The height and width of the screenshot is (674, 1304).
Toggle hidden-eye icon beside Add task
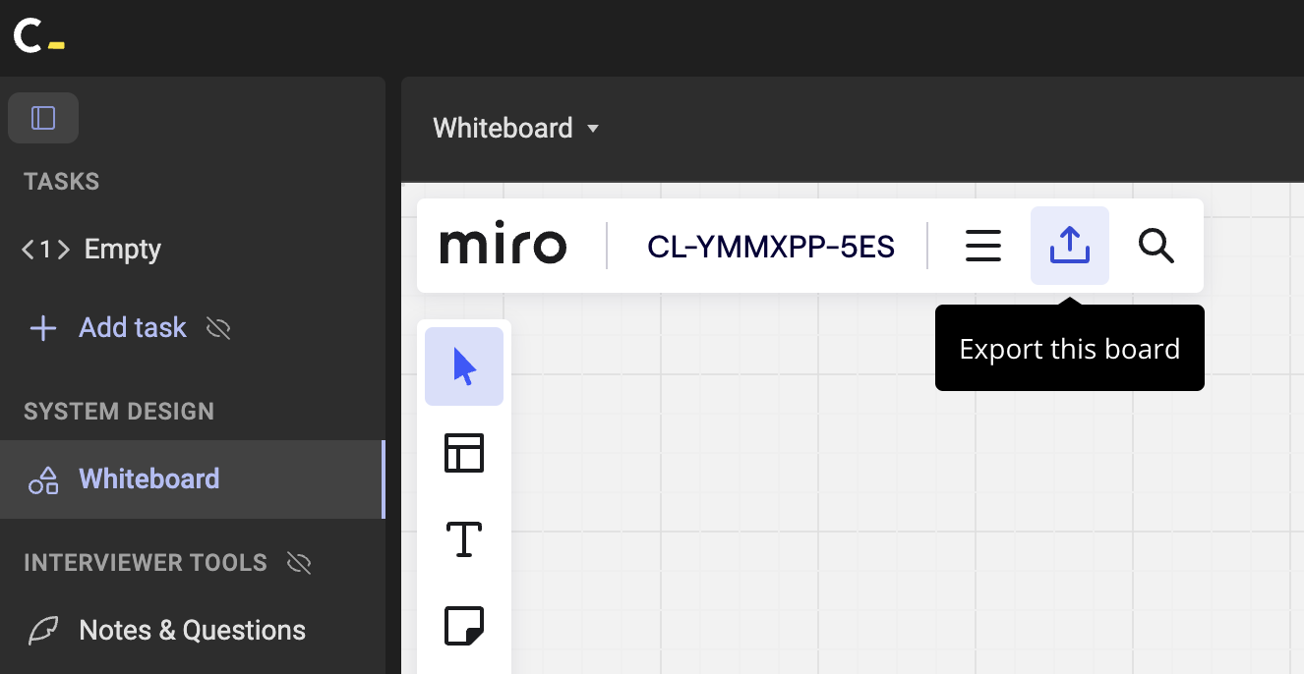pos(218,328)
